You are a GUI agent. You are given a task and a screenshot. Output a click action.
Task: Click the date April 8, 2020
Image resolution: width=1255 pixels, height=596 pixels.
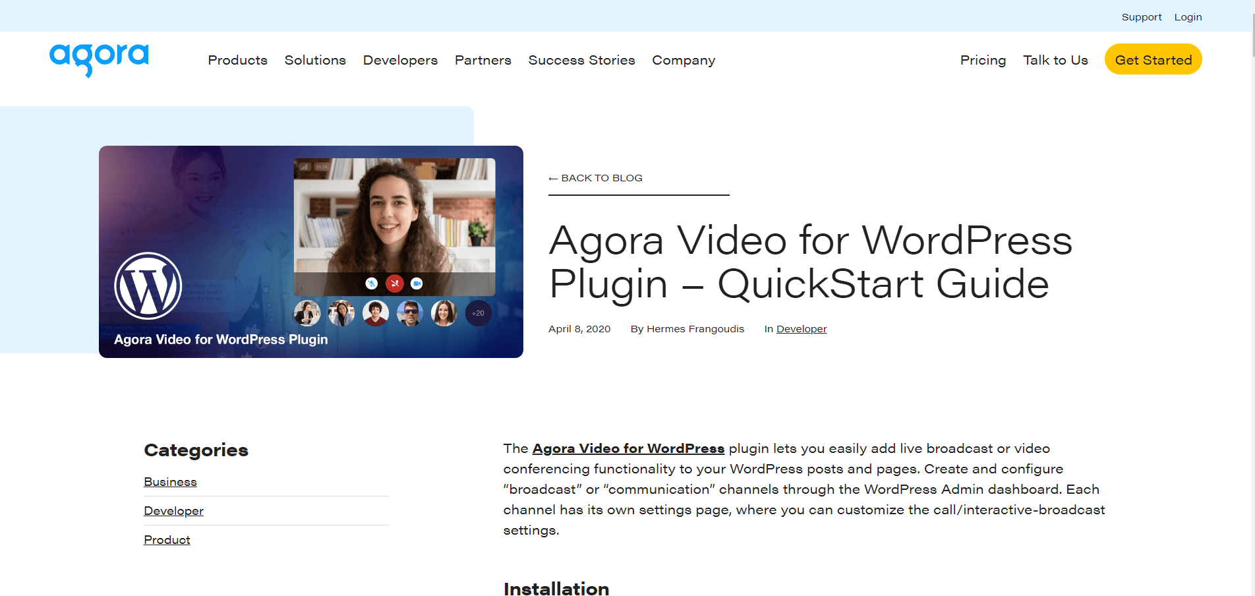pos(579,329)
